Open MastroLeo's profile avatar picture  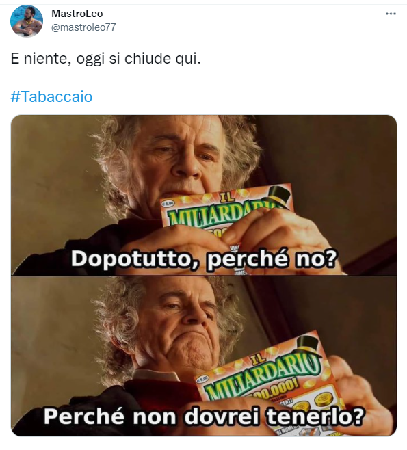coord(27,21)
